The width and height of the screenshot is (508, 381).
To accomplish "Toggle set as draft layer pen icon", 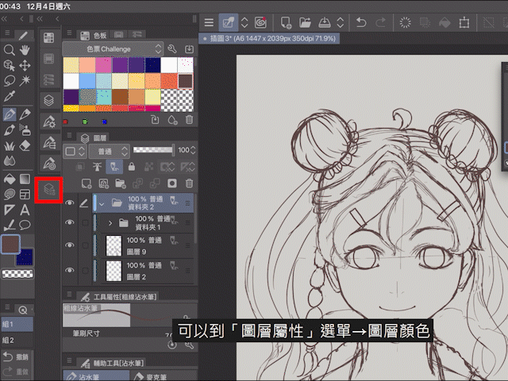I will [x=114, y=167].
